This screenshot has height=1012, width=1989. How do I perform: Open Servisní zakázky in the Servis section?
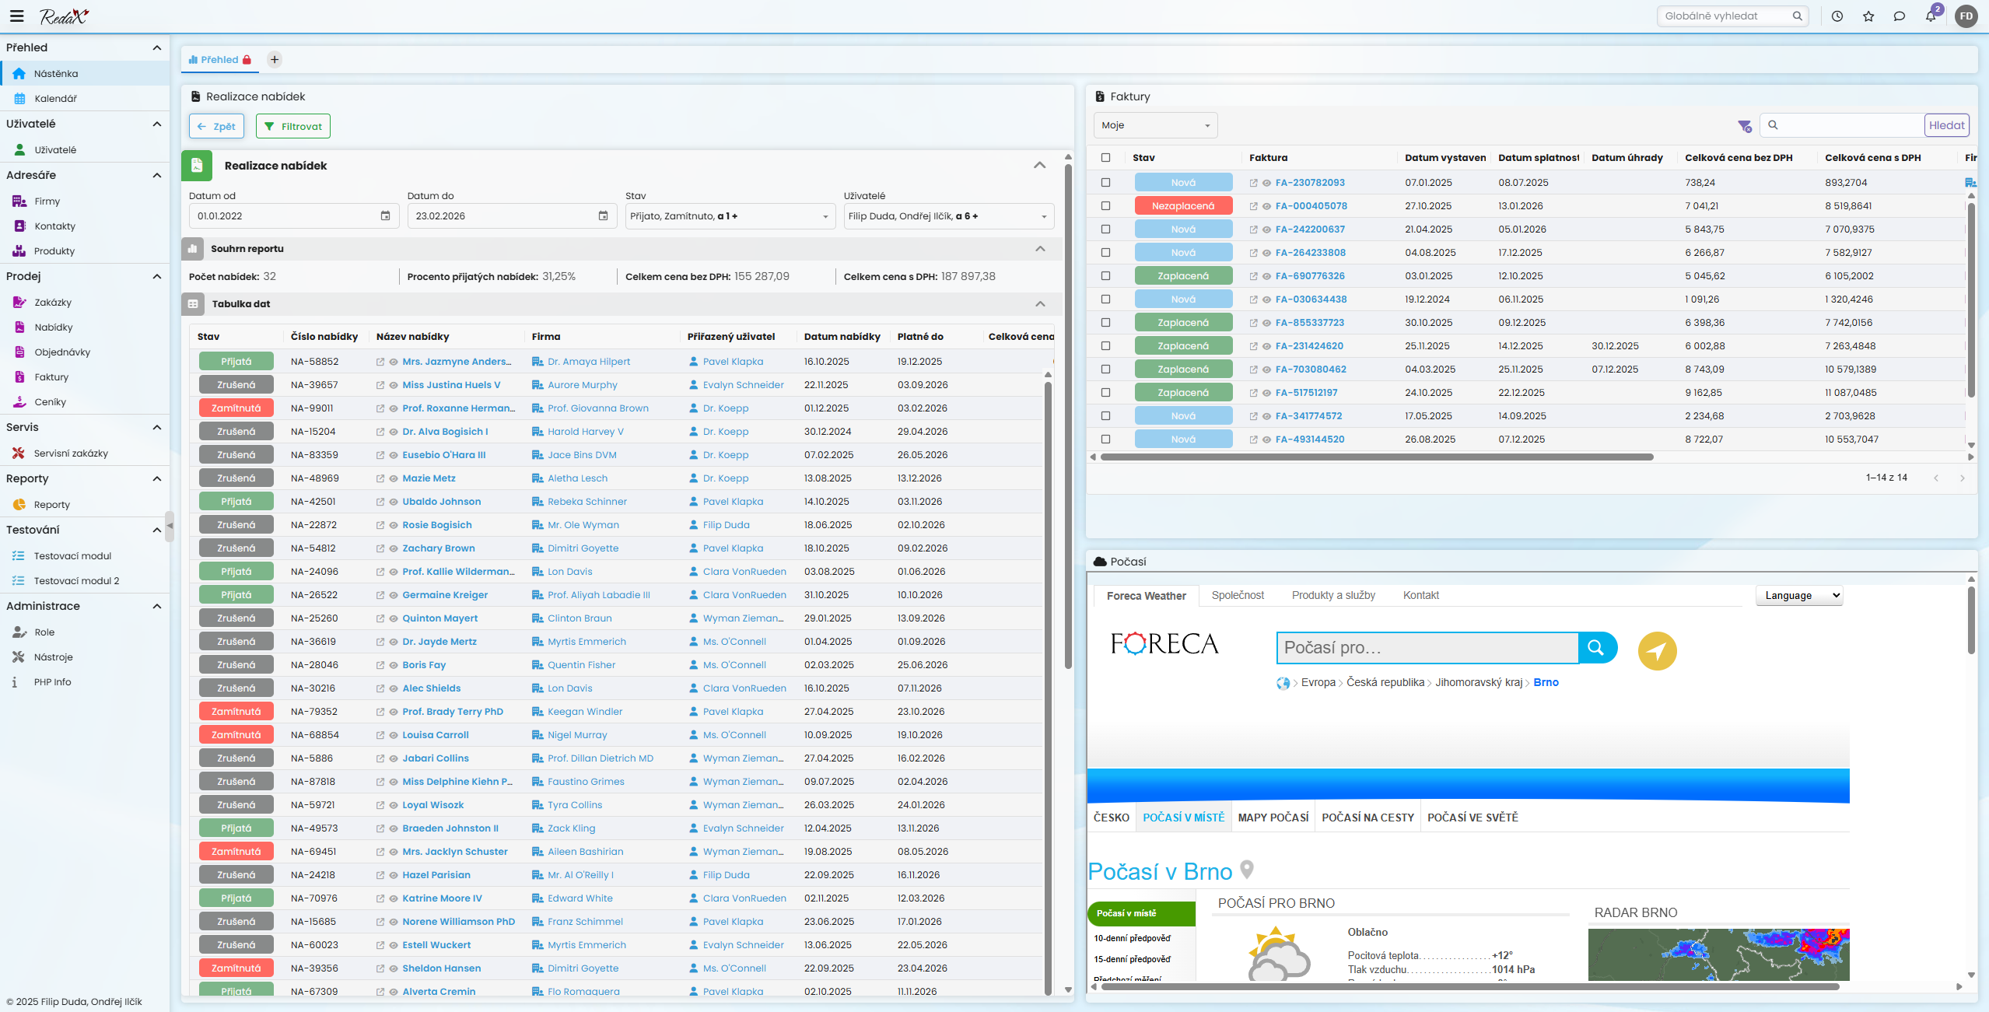pyautogui.click(x=71, y=453)
